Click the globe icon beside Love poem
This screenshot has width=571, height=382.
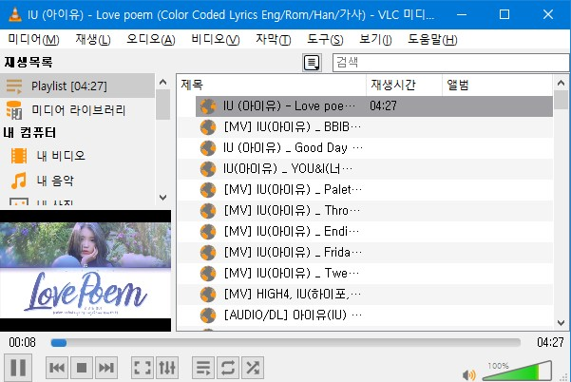(208, 106)
